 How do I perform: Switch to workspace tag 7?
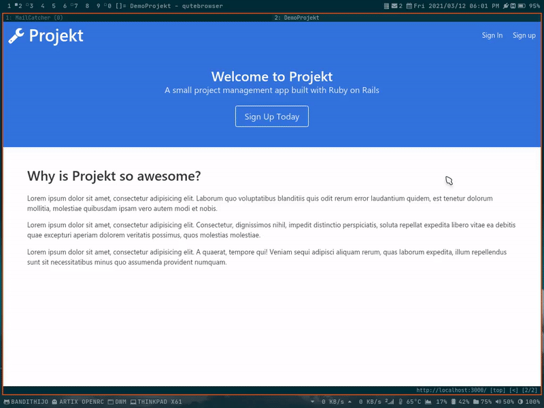[x=75, y=5]
